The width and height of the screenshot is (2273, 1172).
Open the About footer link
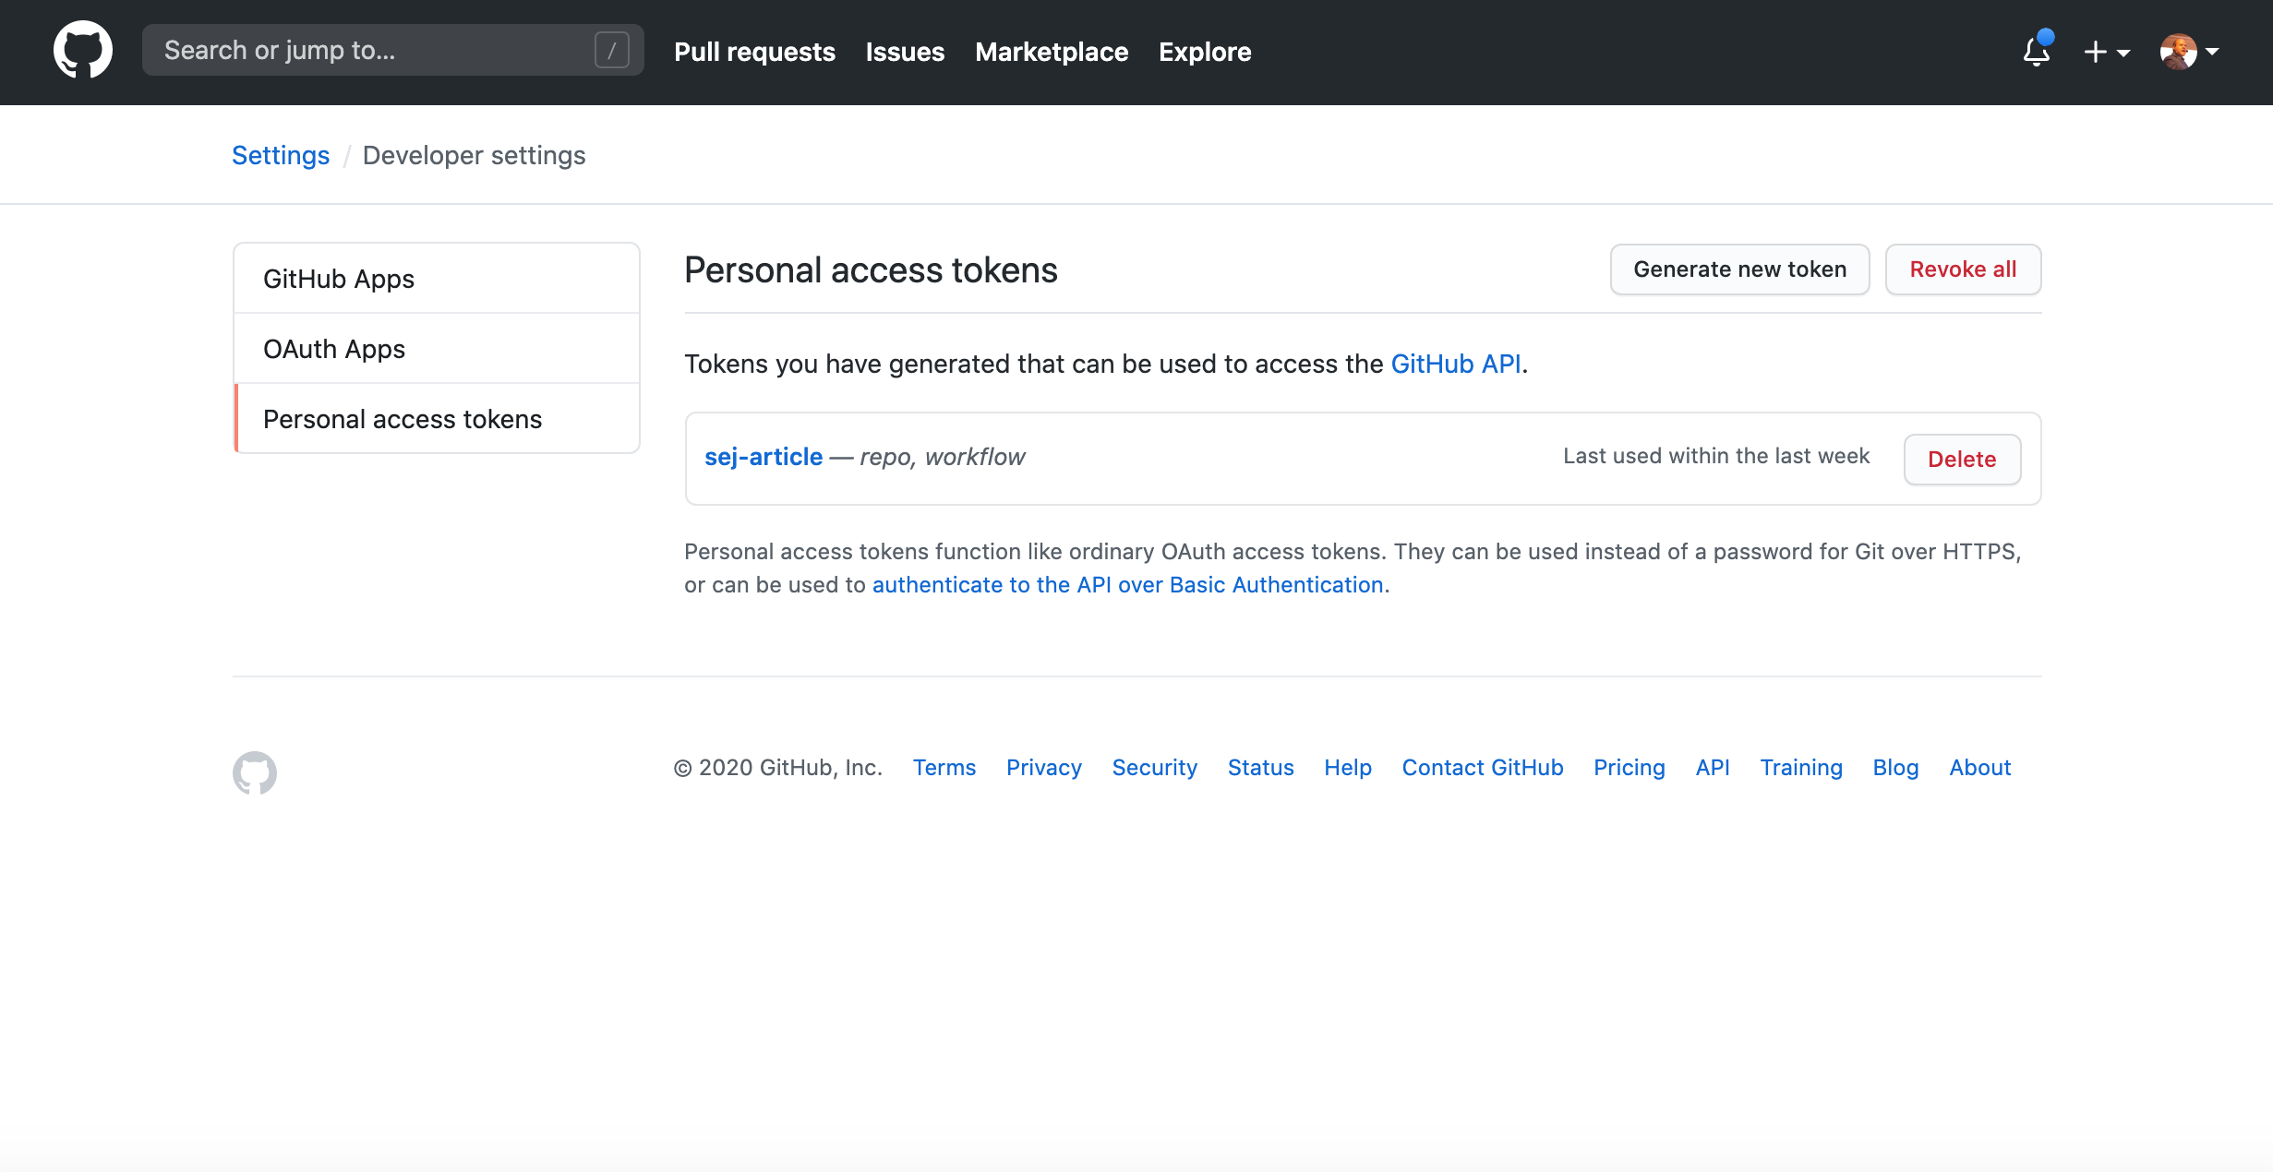(1979, 767)
